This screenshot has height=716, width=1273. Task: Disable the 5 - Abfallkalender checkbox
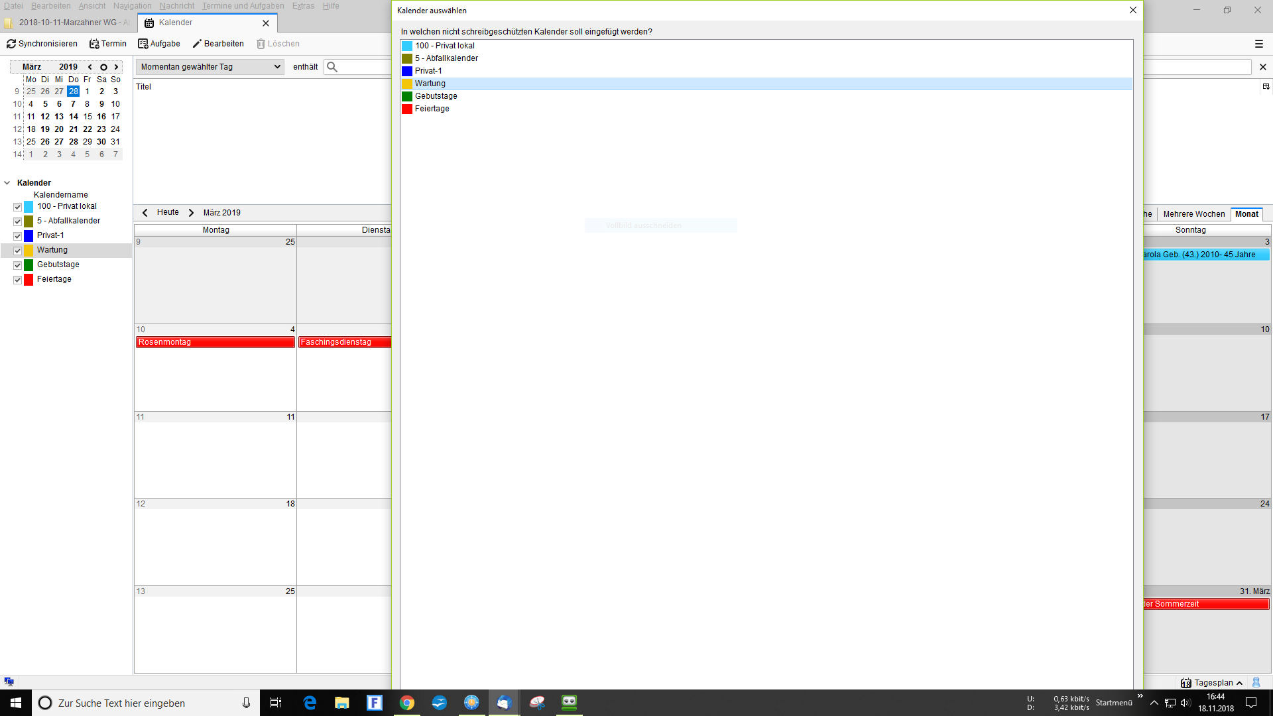18,221
